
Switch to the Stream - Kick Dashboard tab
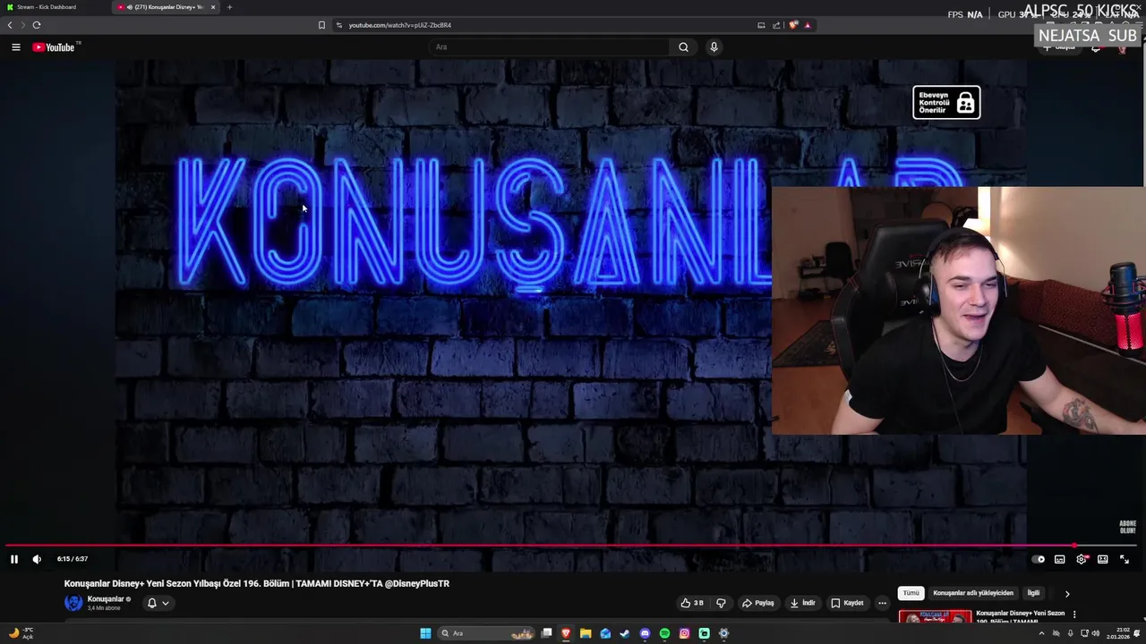[54, 7]
